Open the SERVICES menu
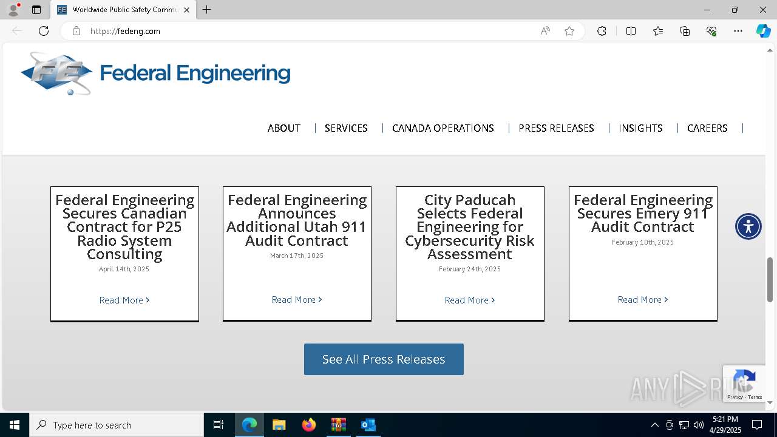 click(346, 128)
